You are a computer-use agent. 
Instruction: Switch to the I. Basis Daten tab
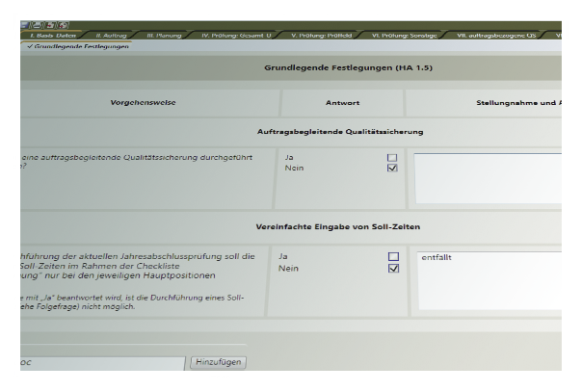point(53,36)
